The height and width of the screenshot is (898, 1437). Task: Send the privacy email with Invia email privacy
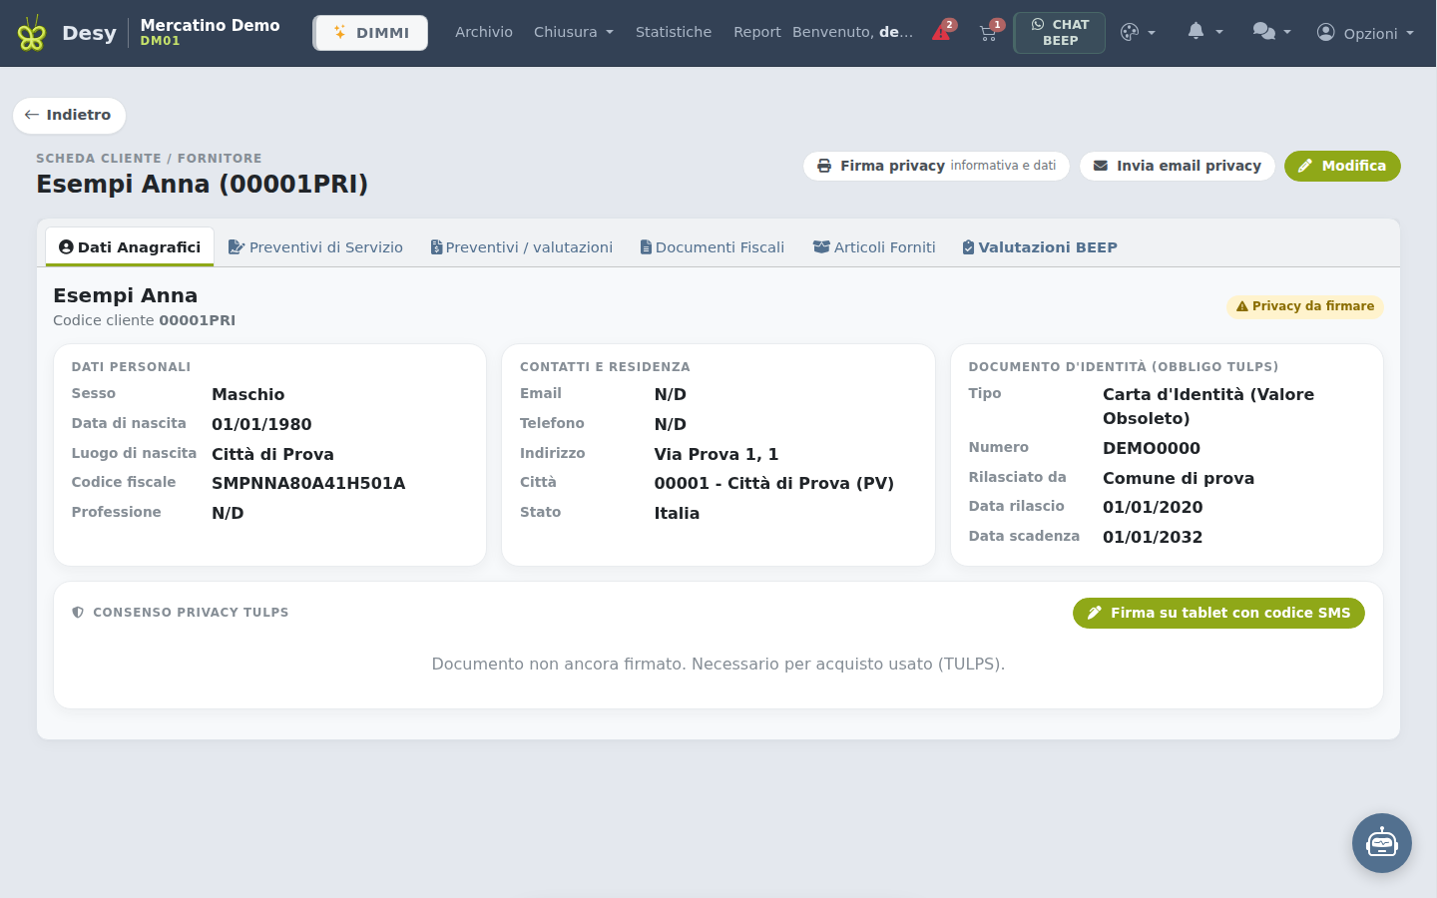pyautogui.click(x=1178, y=166)
